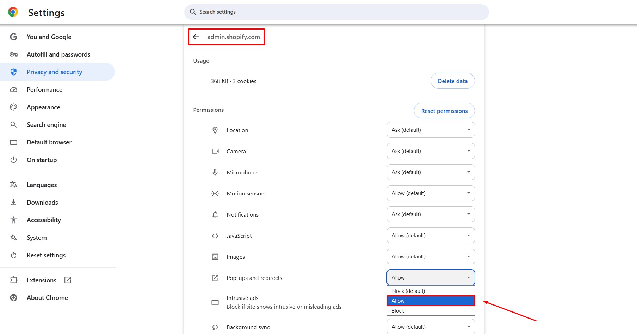Click the Camera permission icon
The image size is (637, 334).
point(215,151)
